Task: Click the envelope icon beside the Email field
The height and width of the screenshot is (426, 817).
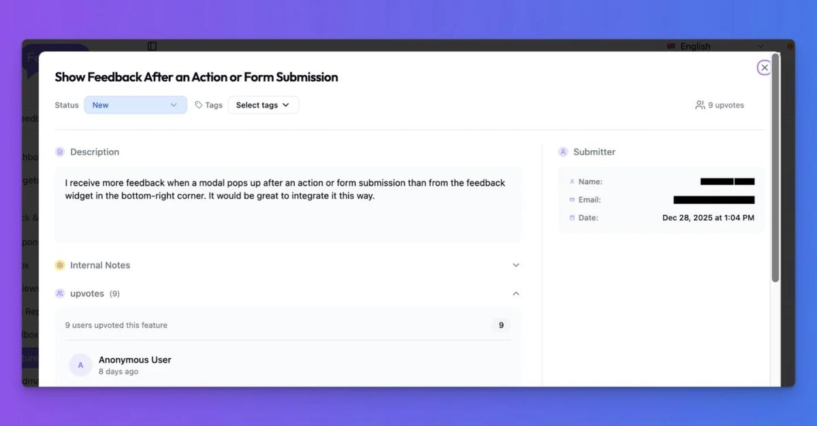Action: pyautogui.click(x=572, y=200)
